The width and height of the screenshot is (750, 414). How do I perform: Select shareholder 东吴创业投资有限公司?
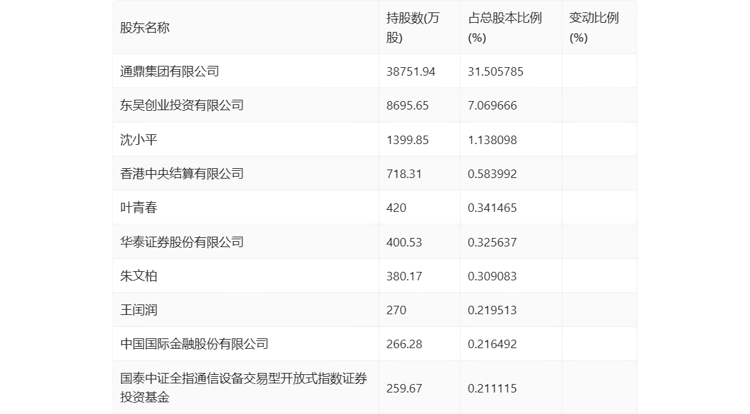click(182, 106)
